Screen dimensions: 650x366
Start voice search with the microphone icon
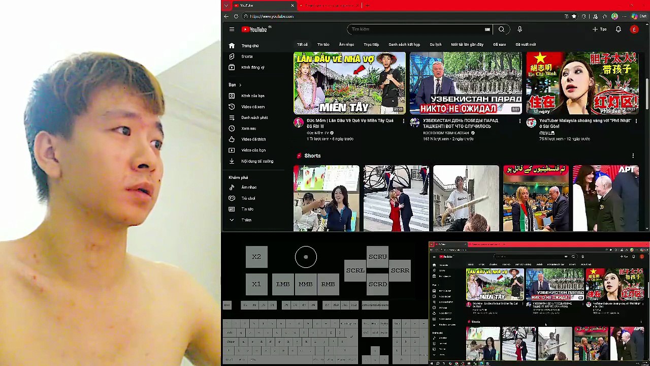pyautogui.click(x=519, y=29)
